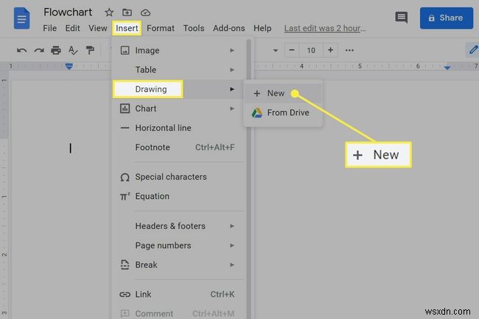Open the font dropdown arrow in toolbar
Screen dimensions: 479x319
click(276, 50)
